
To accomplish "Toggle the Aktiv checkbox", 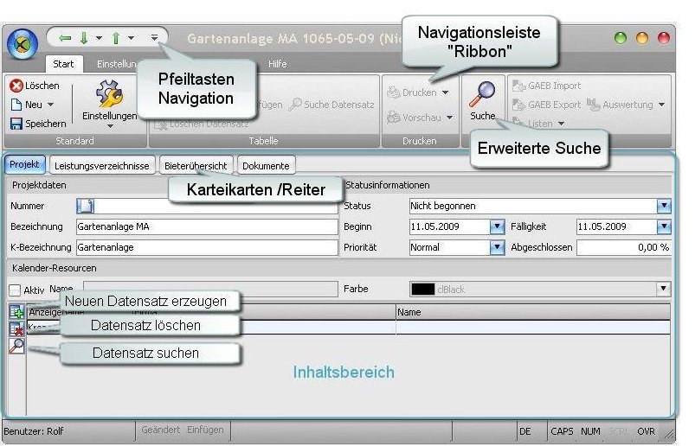I will click(15, 291).
